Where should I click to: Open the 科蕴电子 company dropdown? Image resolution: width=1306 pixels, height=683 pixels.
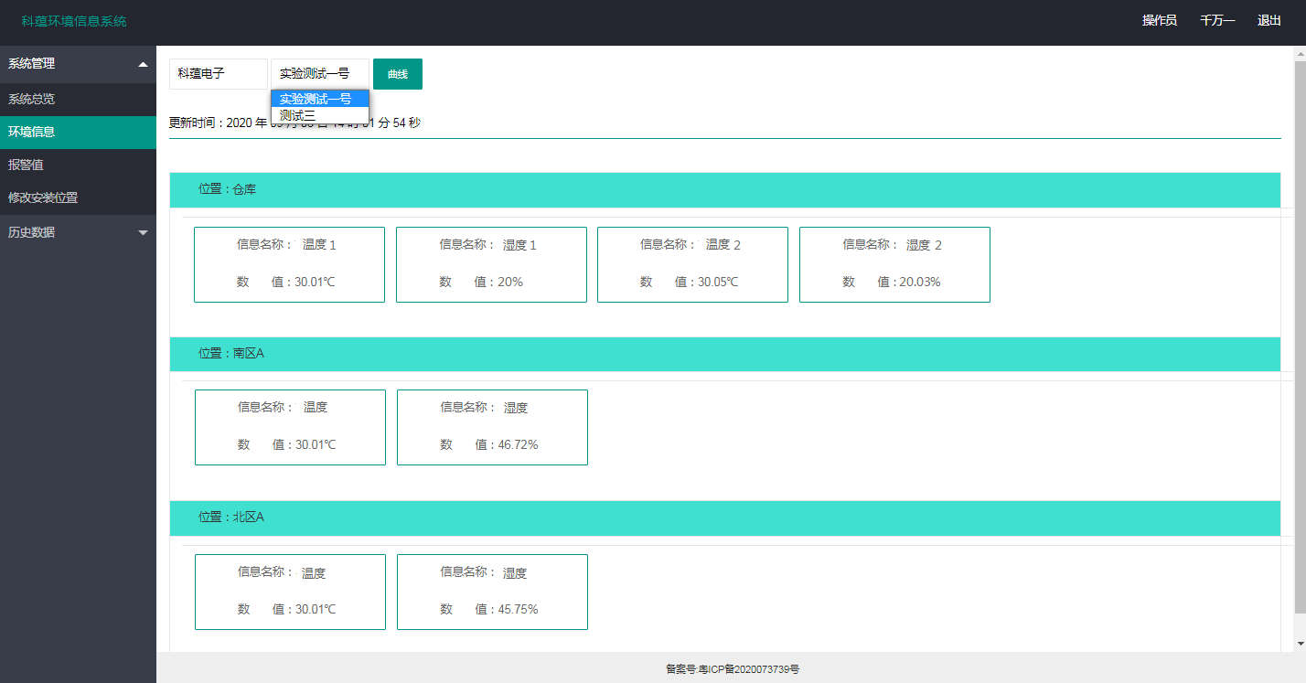pos(219,74)
